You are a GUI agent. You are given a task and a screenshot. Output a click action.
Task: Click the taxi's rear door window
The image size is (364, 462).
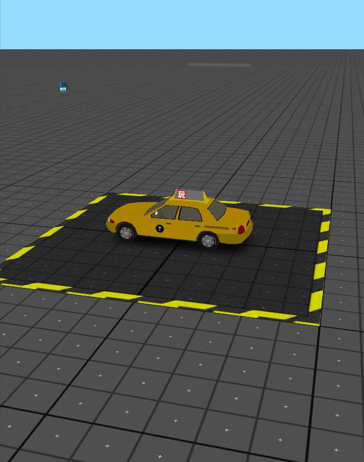[191, 213]
